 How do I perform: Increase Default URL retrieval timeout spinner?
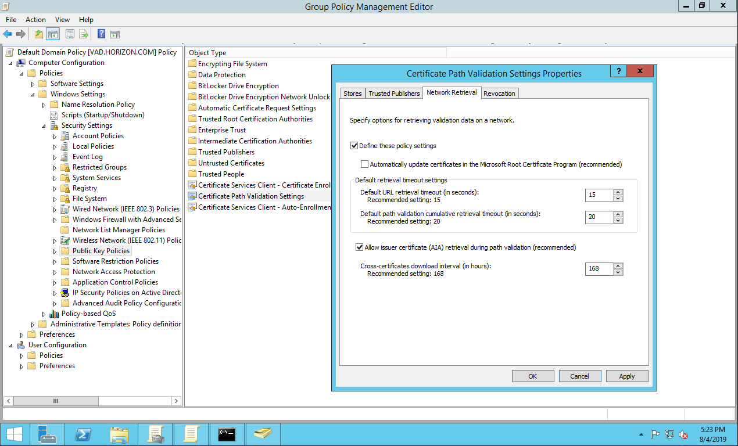(618, 192)
